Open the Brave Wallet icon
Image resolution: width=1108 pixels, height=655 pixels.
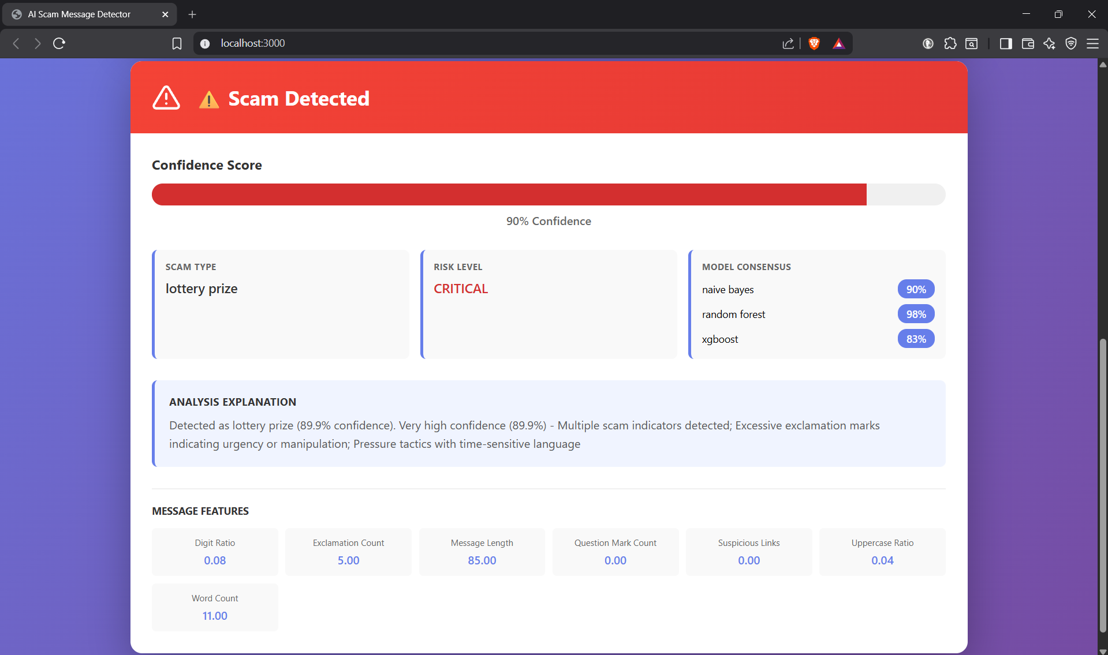pyautogui.click(x=1028, y=43)
